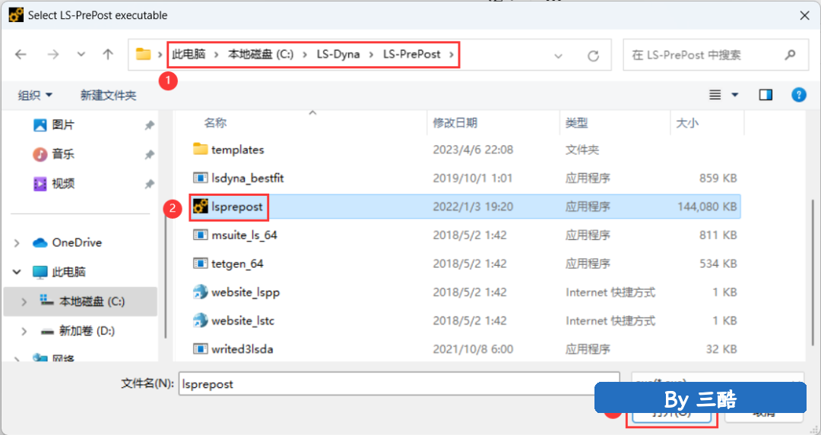The height and width of the screenshot is (435, 821).
Task: Select the tetgen_64 file
Action: click(x=237, y=263)
